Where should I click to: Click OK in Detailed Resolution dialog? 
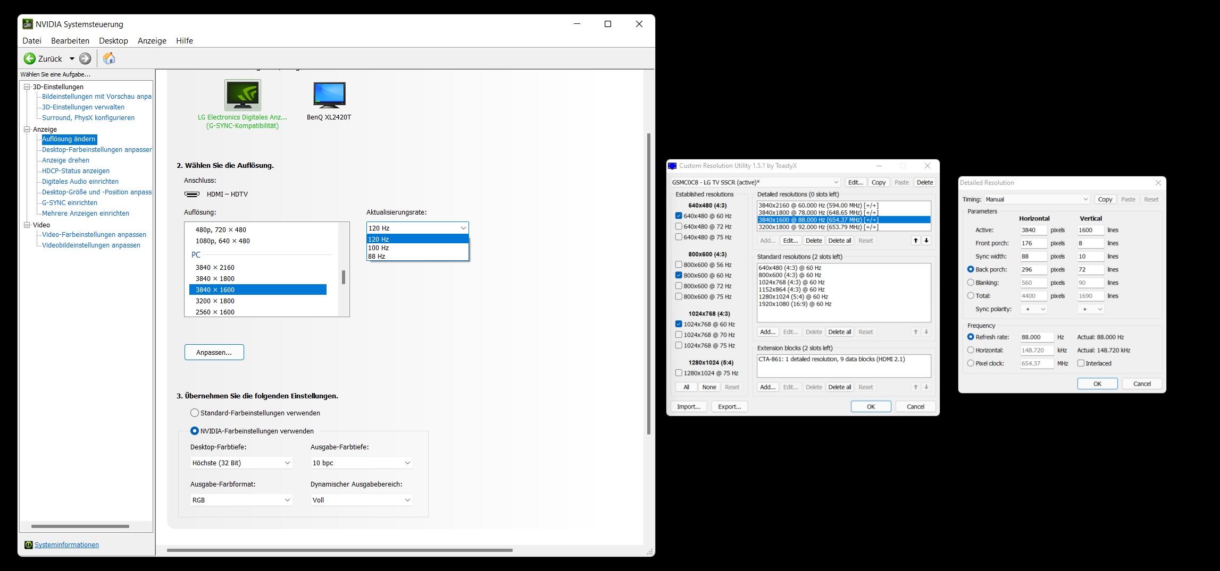point(1097,384)
